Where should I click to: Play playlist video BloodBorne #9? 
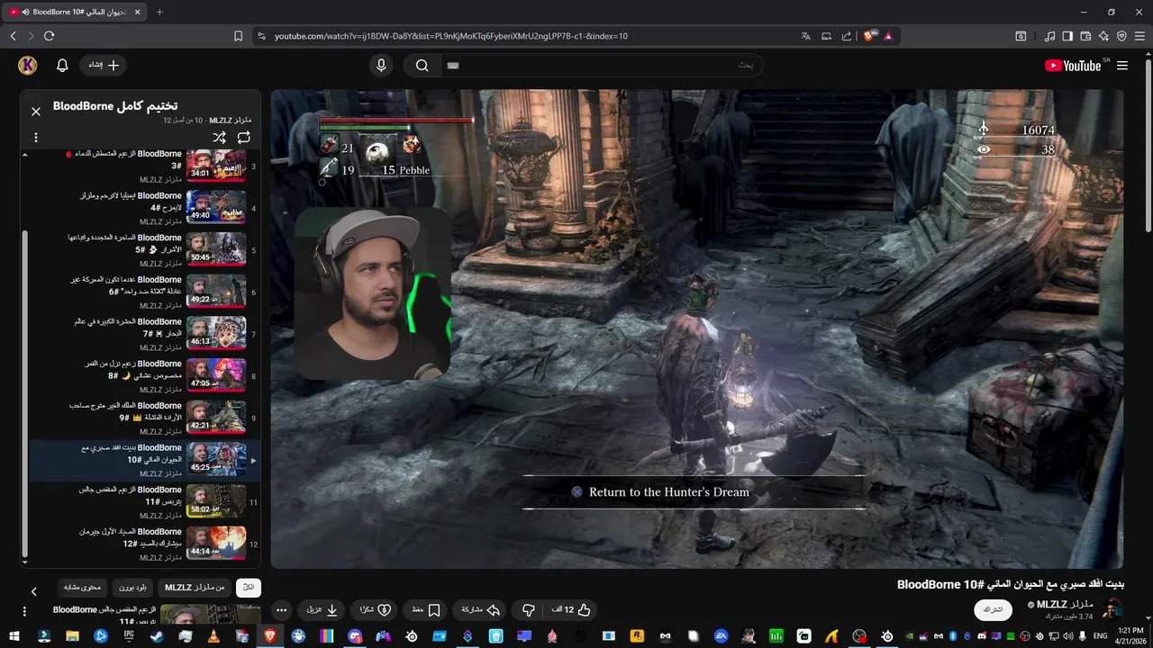click(144, 418)
